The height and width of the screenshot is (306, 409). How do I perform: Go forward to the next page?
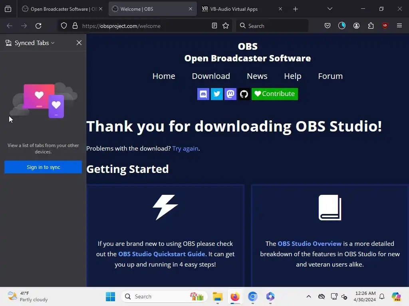tap(24, 26)
